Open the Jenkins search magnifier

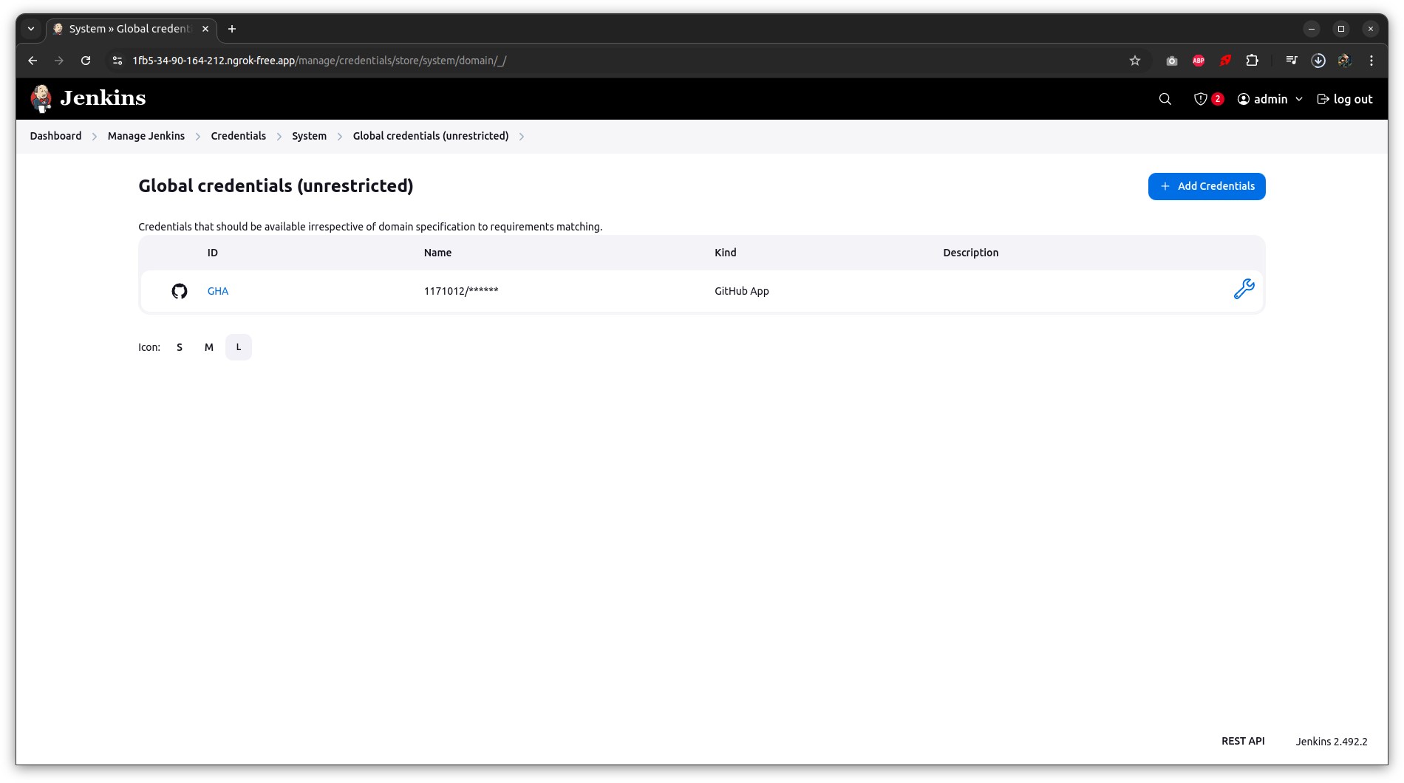[1165, 99]
